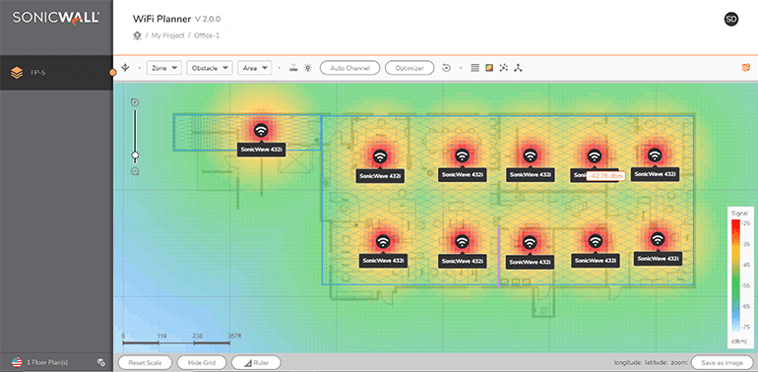Viewport: 758px width, 372px height.
Task: Click the stairwell SonicWave 432i label
Action: pyautogui.click(x=262, y=150)
